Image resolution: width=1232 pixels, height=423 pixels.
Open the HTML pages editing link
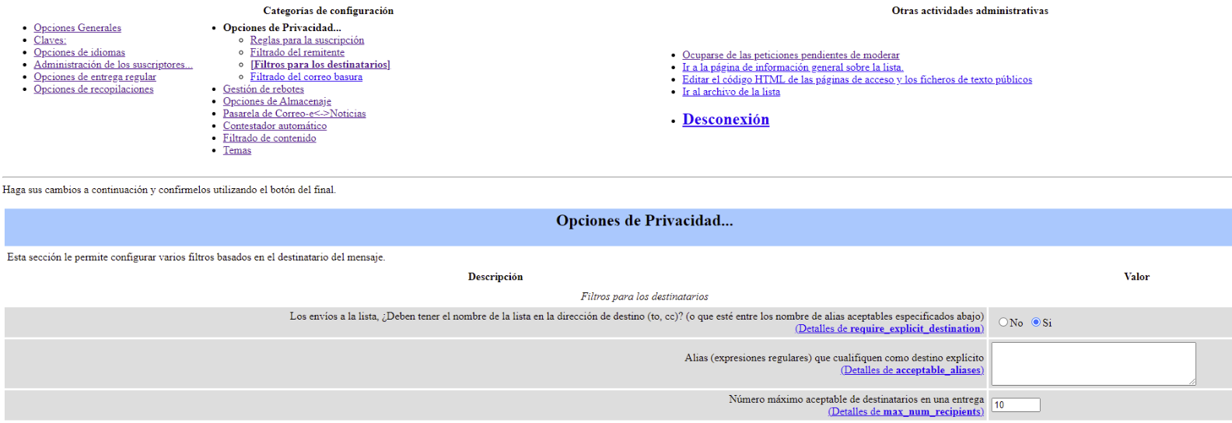[x=857, y=80]
